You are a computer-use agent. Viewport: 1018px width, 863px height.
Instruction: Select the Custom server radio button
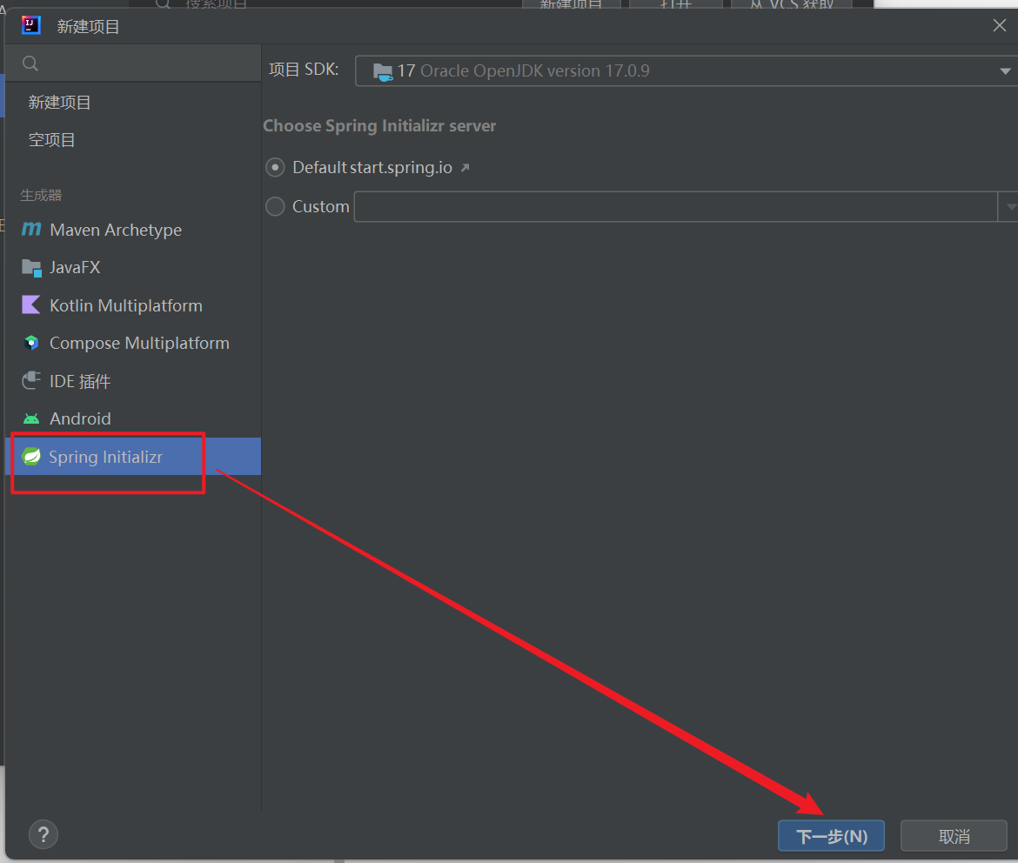coord(275,206)
